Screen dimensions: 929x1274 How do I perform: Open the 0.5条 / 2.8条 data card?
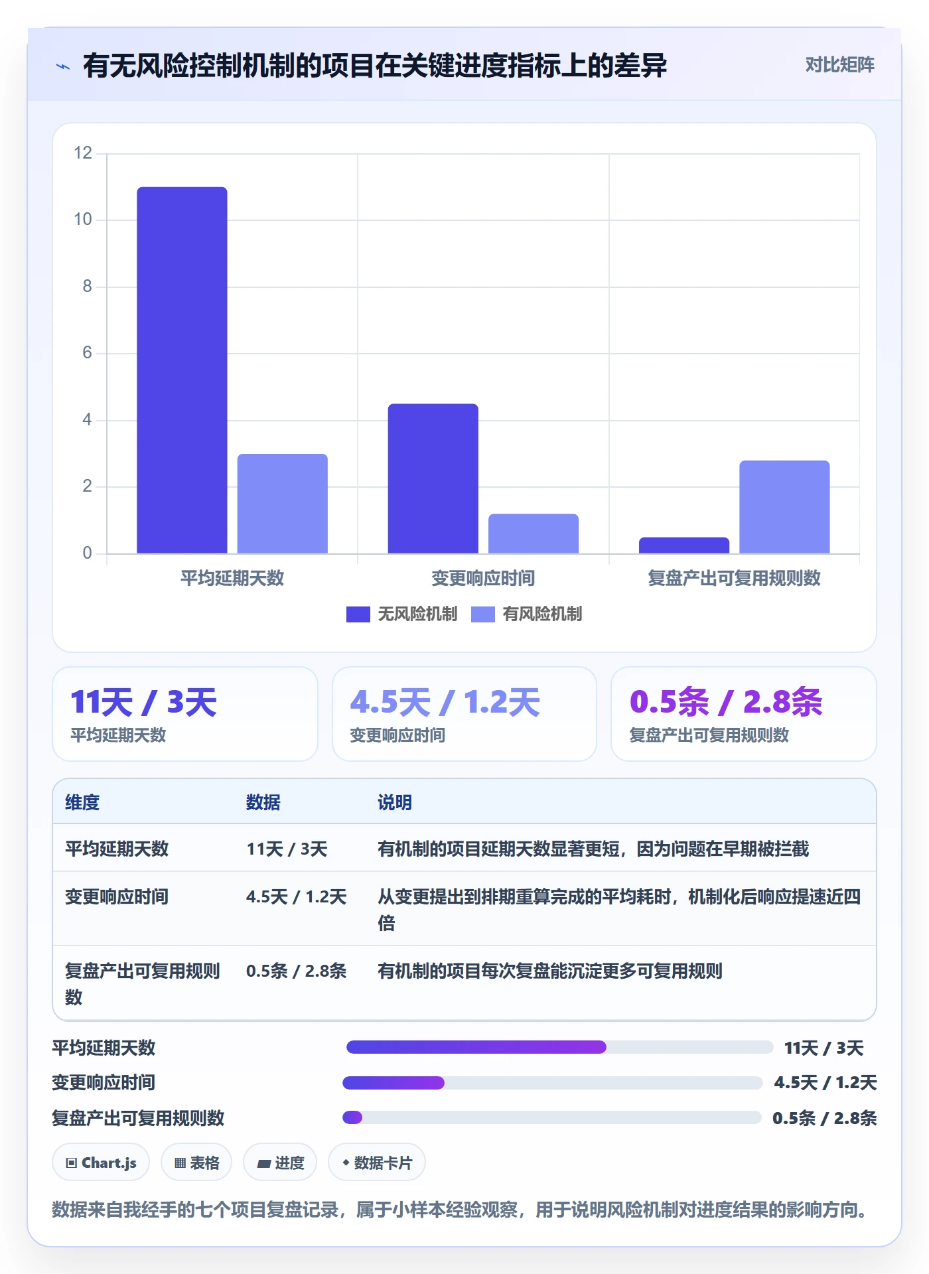coord(744,714)
